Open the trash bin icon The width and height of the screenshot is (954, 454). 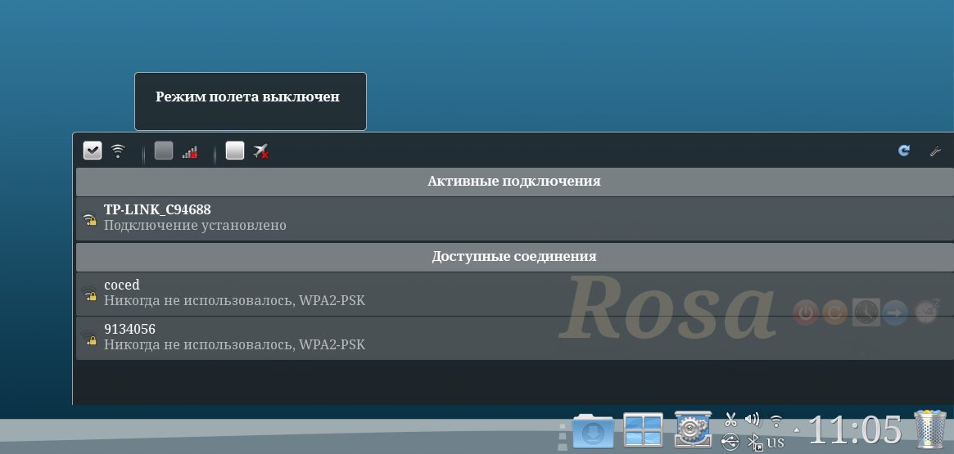[x=930, y=429]
